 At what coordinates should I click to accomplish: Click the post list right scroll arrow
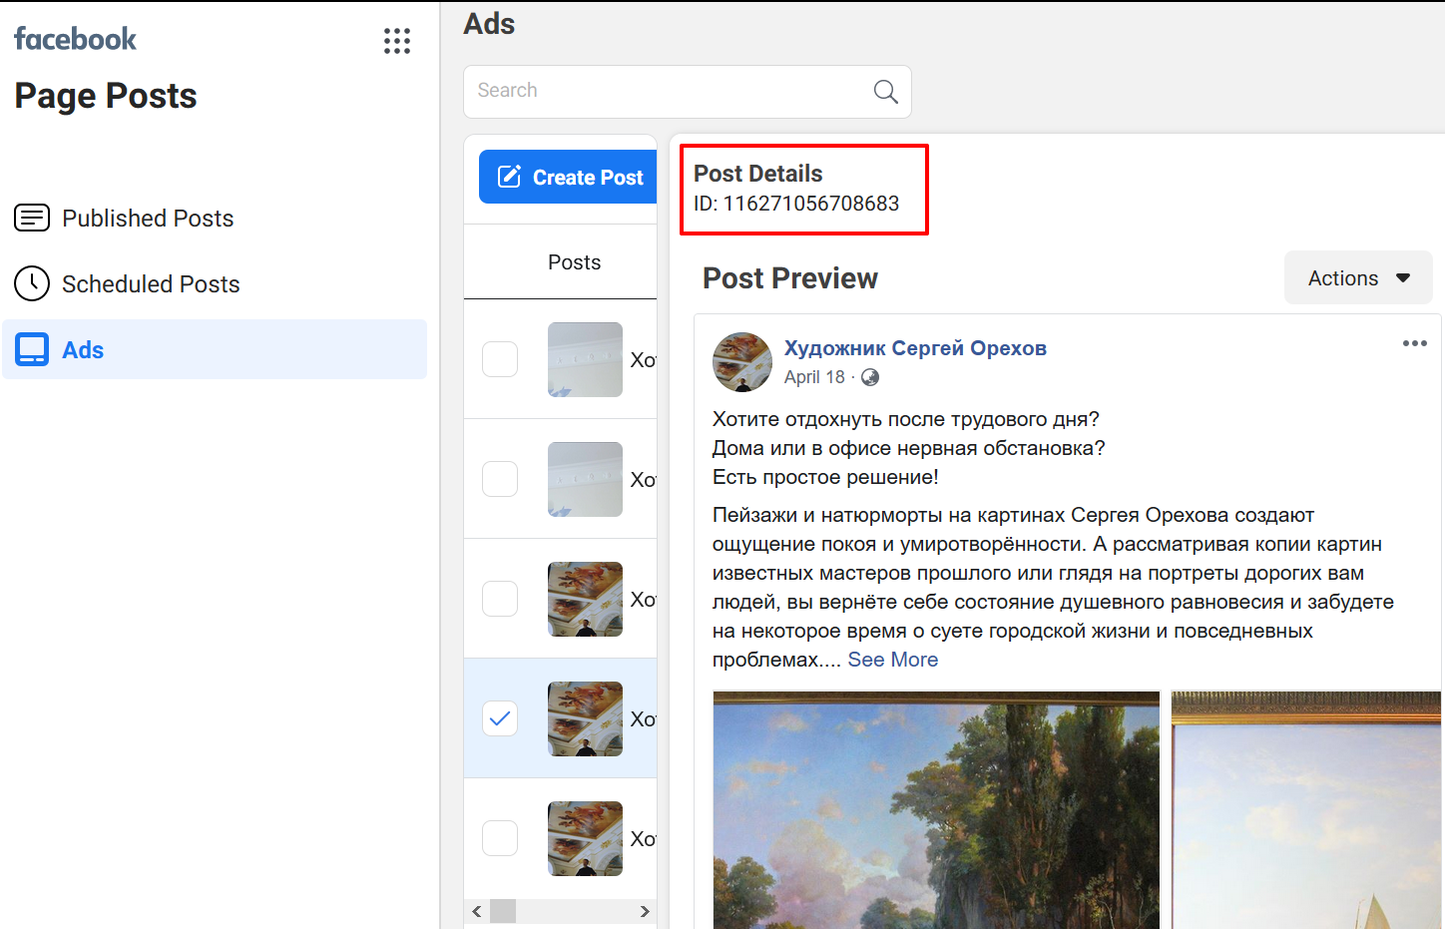(645, 911)
